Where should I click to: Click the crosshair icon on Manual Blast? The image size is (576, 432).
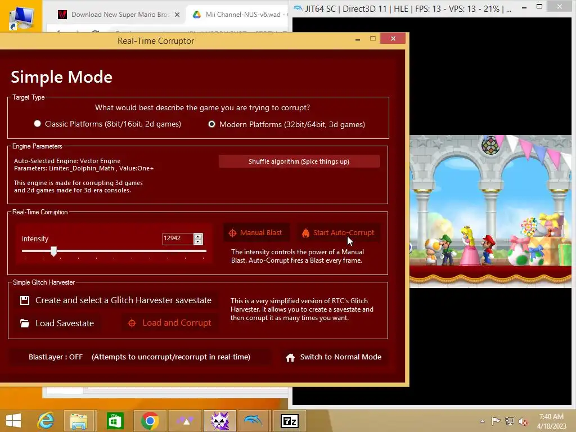coord(232,233)
